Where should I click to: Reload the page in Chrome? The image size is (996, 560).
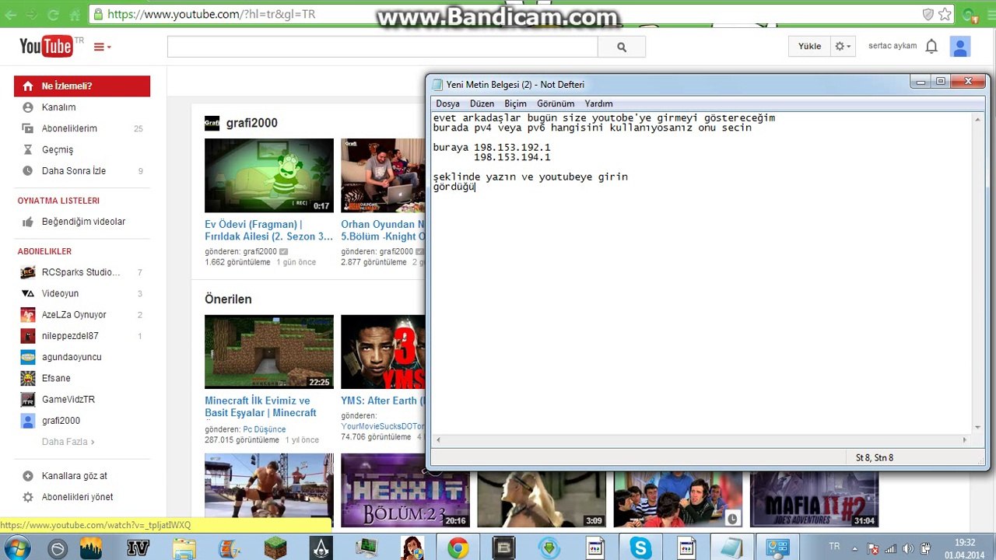coord(53,14)
